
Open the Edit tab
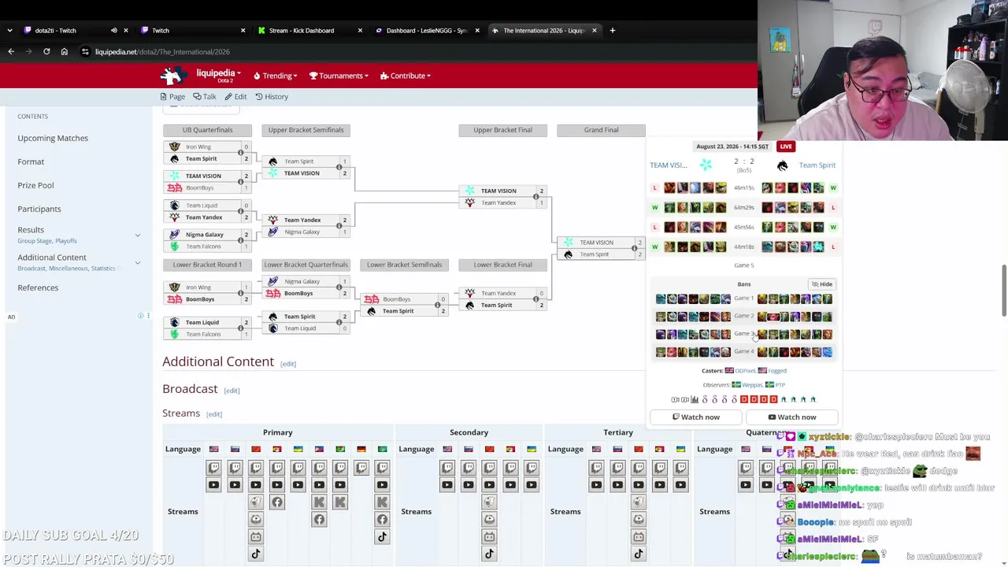tap(235, 97)
